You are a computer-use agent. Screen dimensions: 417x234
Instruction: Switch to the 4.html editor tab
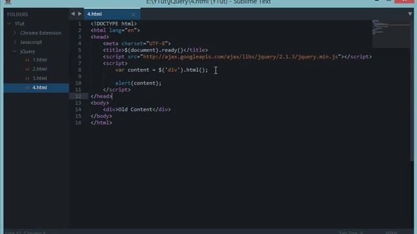[112, 14]
